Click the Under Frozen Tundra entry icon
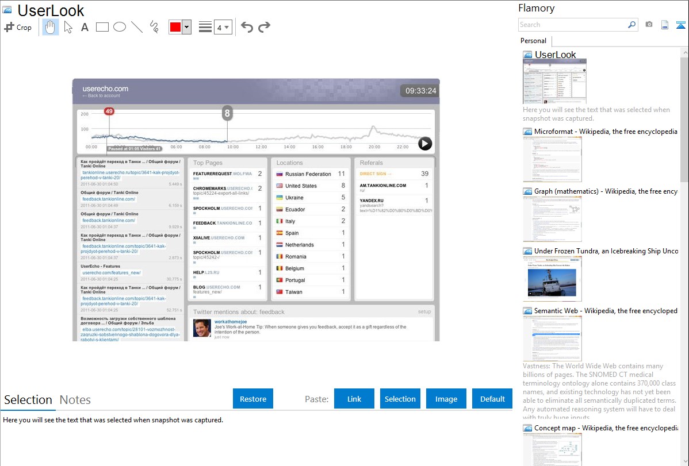Viewport: 689px width, 466px height. pyautogui.click(x=527, y=251)
